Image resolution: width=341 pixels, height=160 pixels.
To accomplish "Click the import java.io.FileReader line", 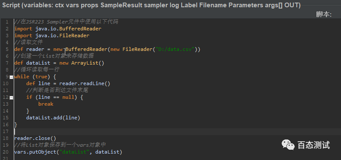I will tap(52, 36).
